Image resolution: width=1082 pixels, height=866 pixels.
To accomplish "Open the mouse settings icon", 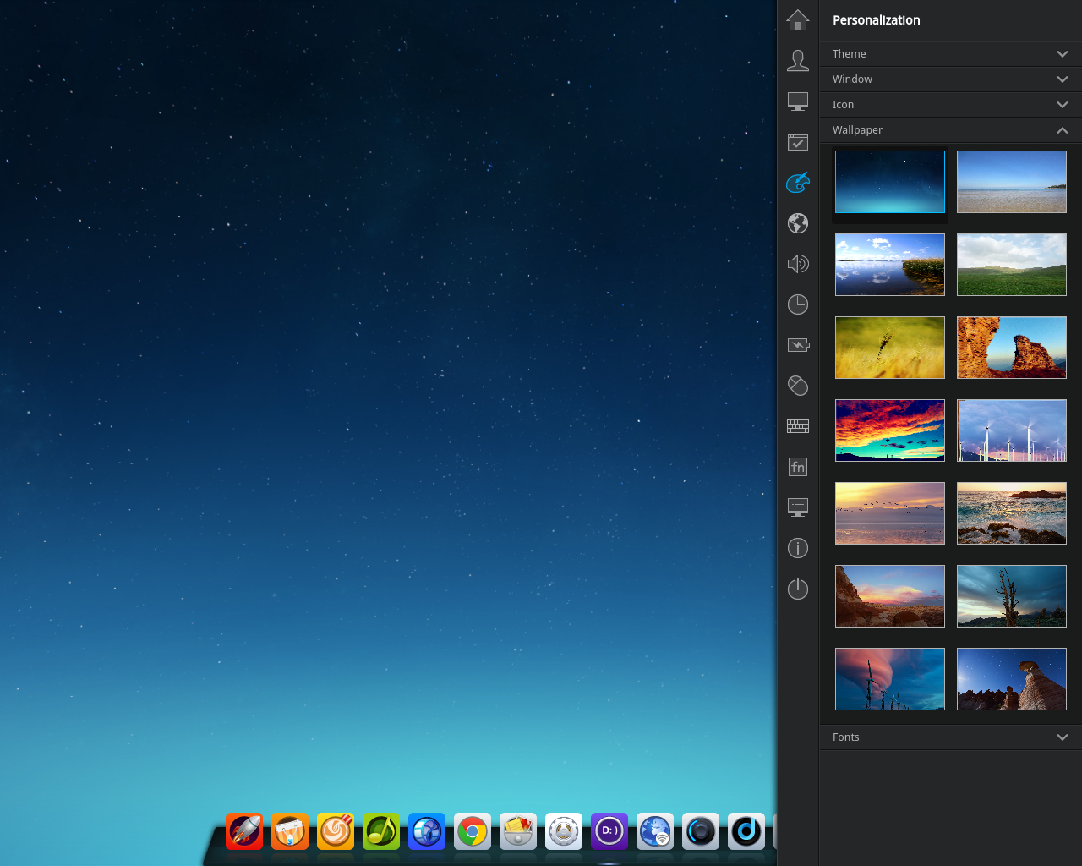I will point(798,386).
